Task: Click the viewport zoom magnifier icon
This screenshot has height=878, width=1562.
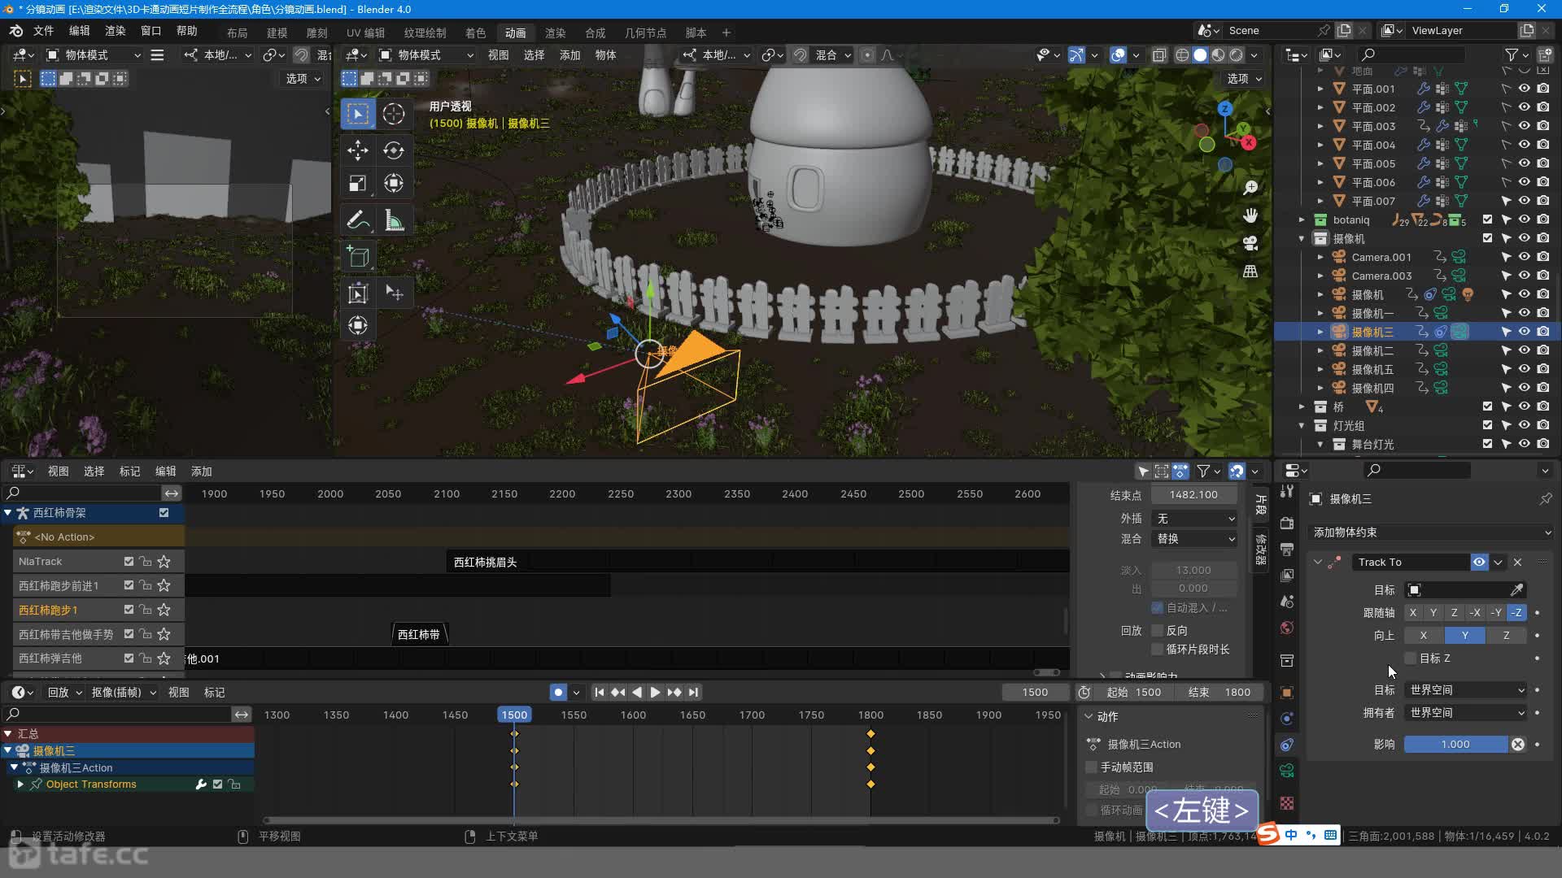Action: pyautogui.click(x=1250, y=188)
